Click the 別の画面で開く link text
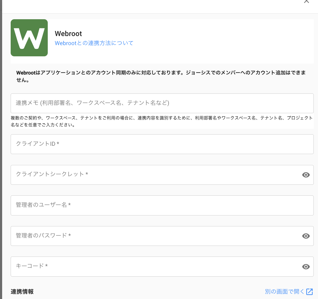The width and height of the screenshot is (318, 299). coord(284,292)
